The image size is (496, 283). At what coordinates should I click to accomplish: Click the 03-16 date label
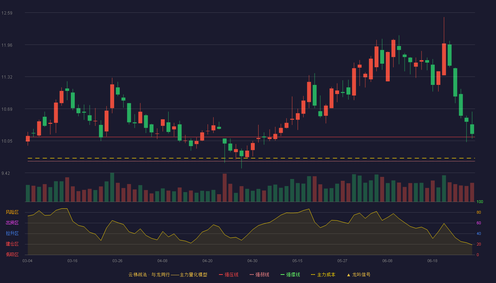[72, 261]
